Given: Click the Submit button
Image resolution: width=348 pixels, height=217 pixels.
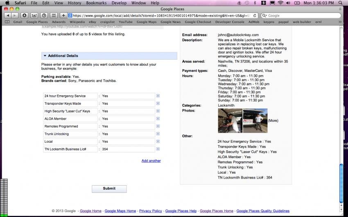Looking at the screenshot, I should point(109,189).
